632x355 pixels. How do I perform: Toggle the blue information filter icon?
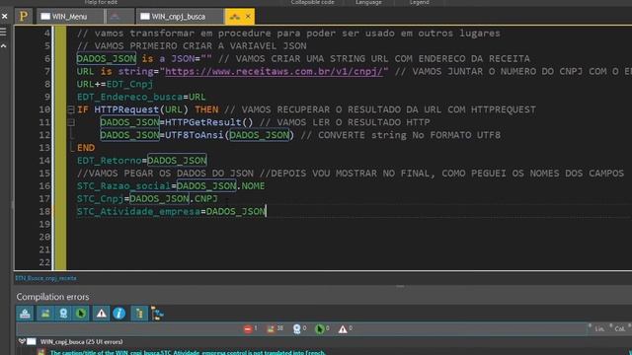click(x=118, y=314)
